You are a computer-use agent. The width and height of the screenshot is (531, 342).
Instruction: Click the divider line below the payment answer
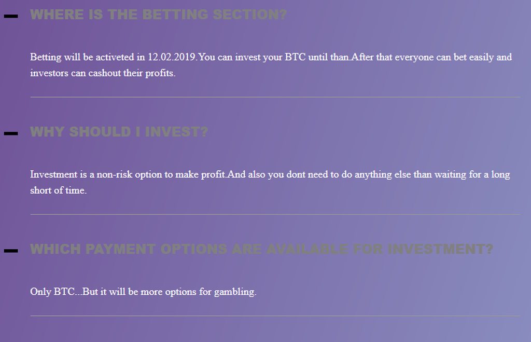pyautogui.click(x=275, y=316)
